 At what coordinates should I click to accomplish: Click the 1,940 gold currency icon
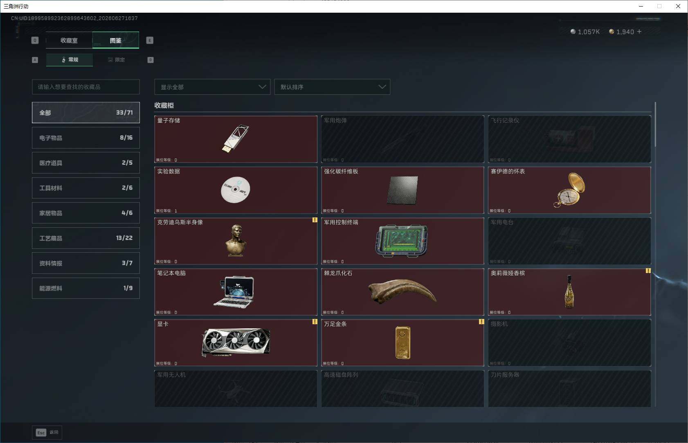[612, 32]
